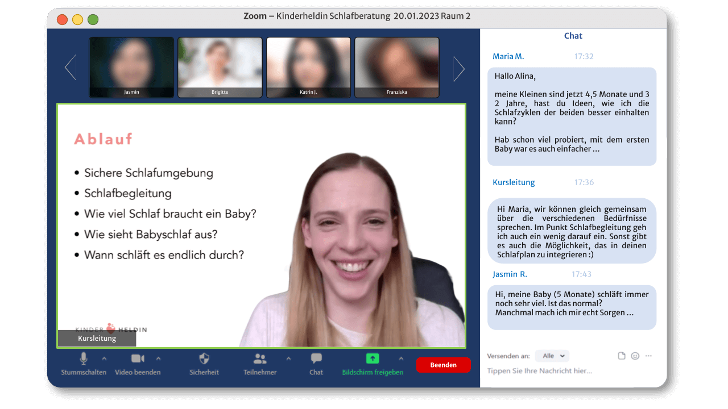Click sender name Maria M. in chat
This screenshot has width=728, height=409.
coord(508,56)
